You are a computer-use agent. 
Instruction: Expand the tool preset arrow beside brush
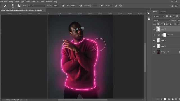(x=8, y=6)
